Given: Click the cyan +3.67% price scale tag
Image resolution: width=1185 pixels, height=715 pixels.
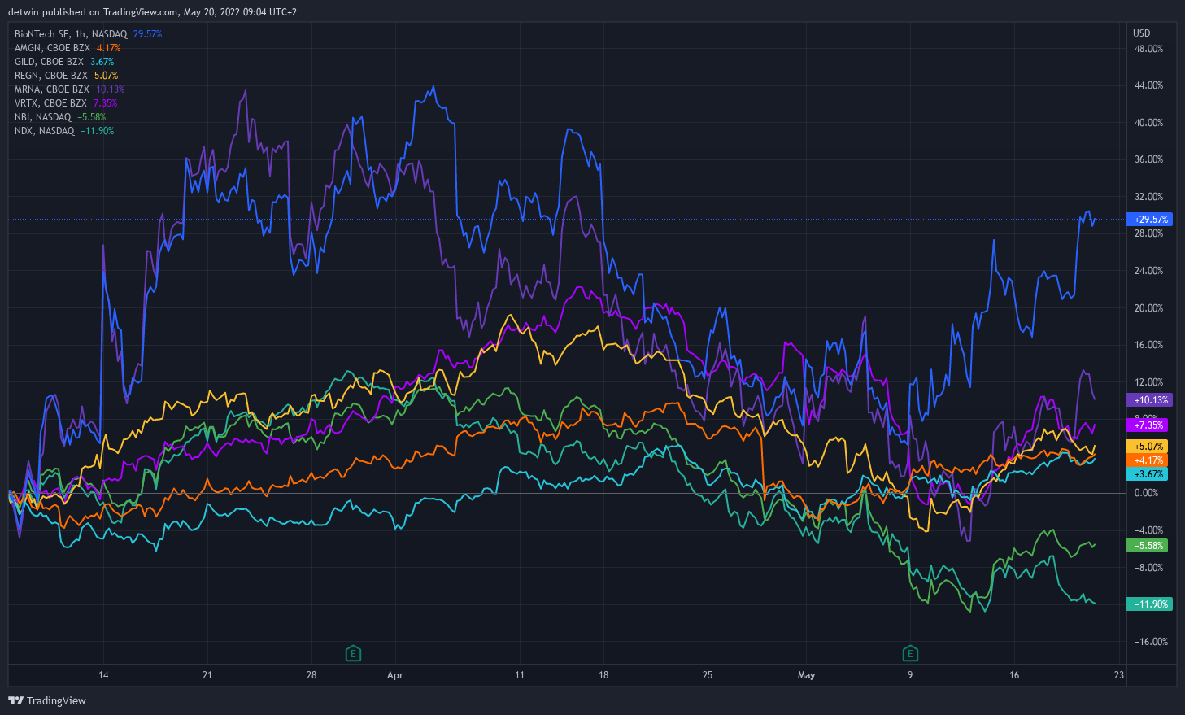Looking at the screenshot, I should [x=1147, y=474].
